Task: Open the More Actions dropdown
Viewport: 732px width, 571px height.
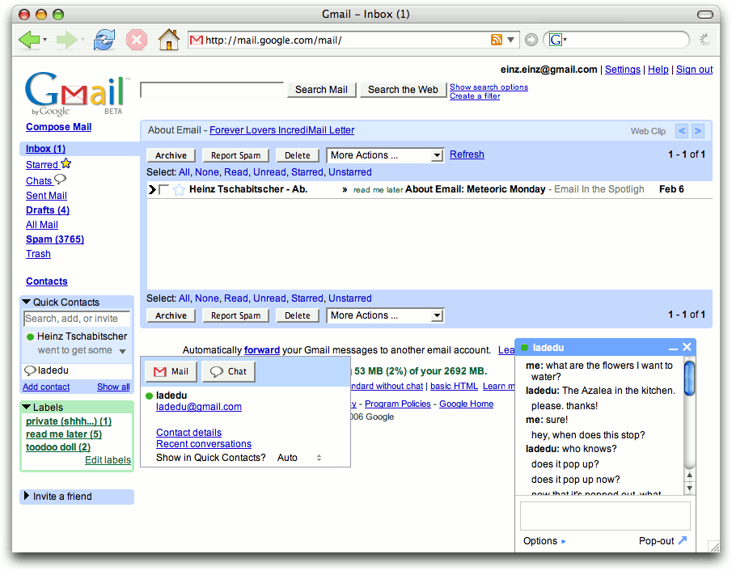Action: [x=384, y=154]
